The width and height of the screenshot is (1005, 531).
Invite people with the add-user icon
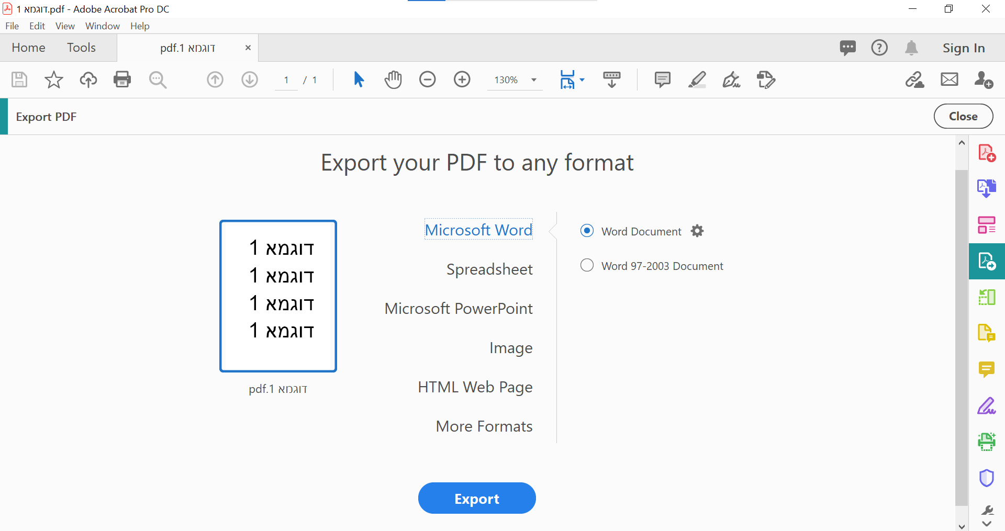[x=984, y=80]
